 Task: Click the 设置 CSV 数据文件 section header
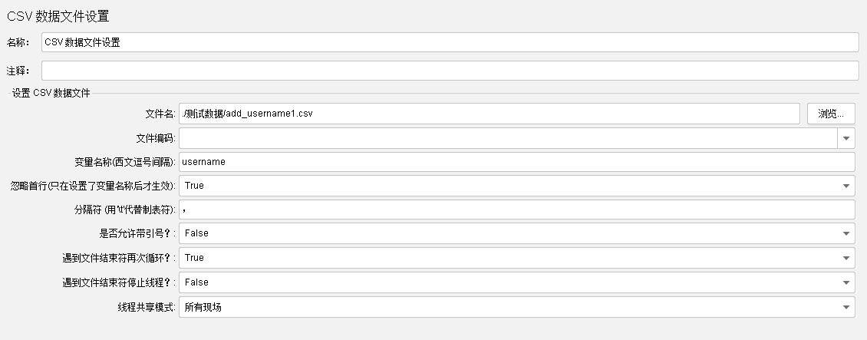pyautogui.click(x=51, y=94)
